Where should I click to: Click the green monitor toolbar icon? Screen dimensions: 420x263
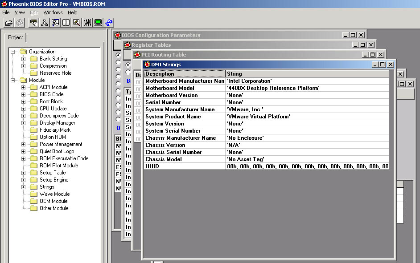pos(98,22)
